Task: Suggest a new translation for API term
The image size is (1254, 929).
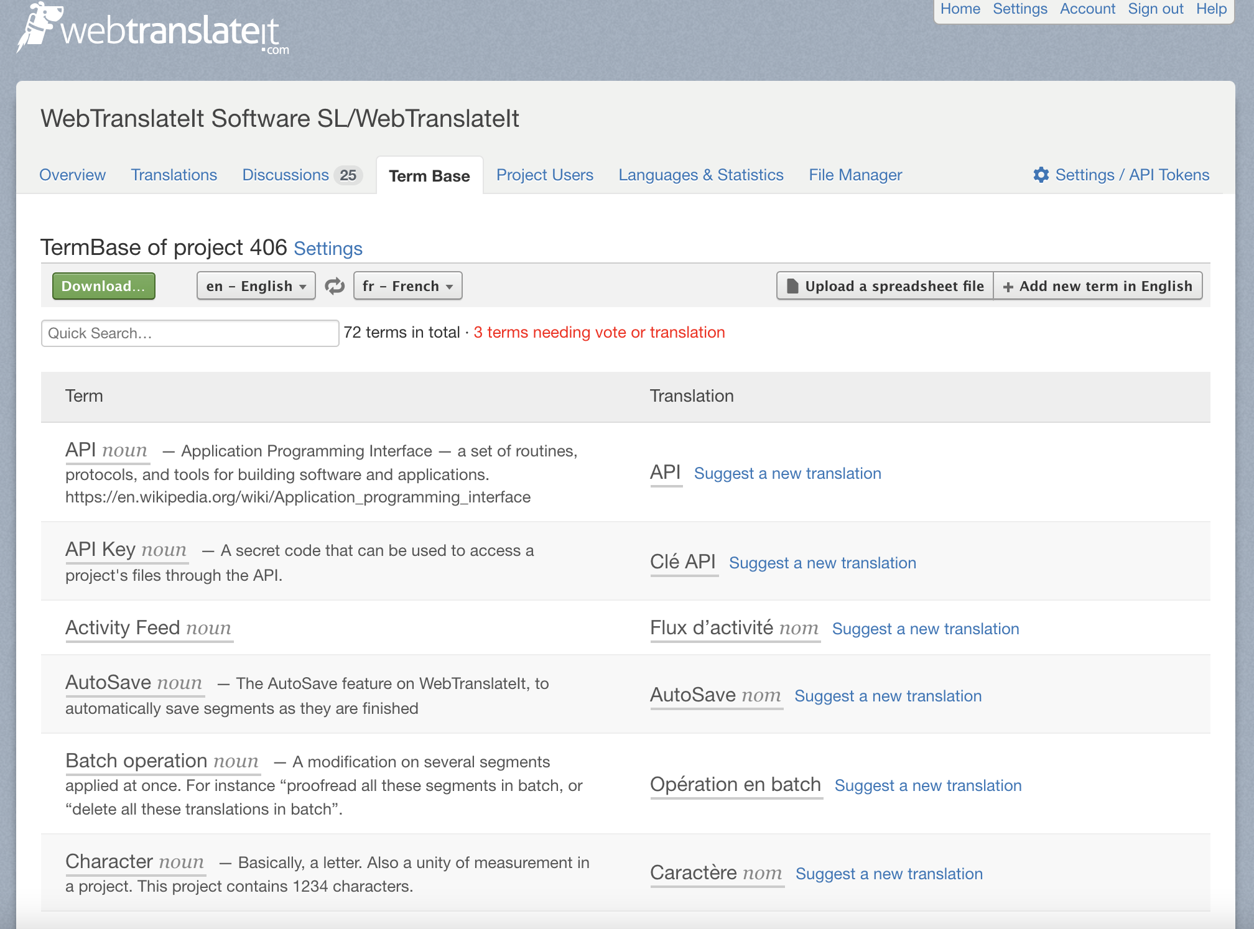Action: [x=787, y=473]
